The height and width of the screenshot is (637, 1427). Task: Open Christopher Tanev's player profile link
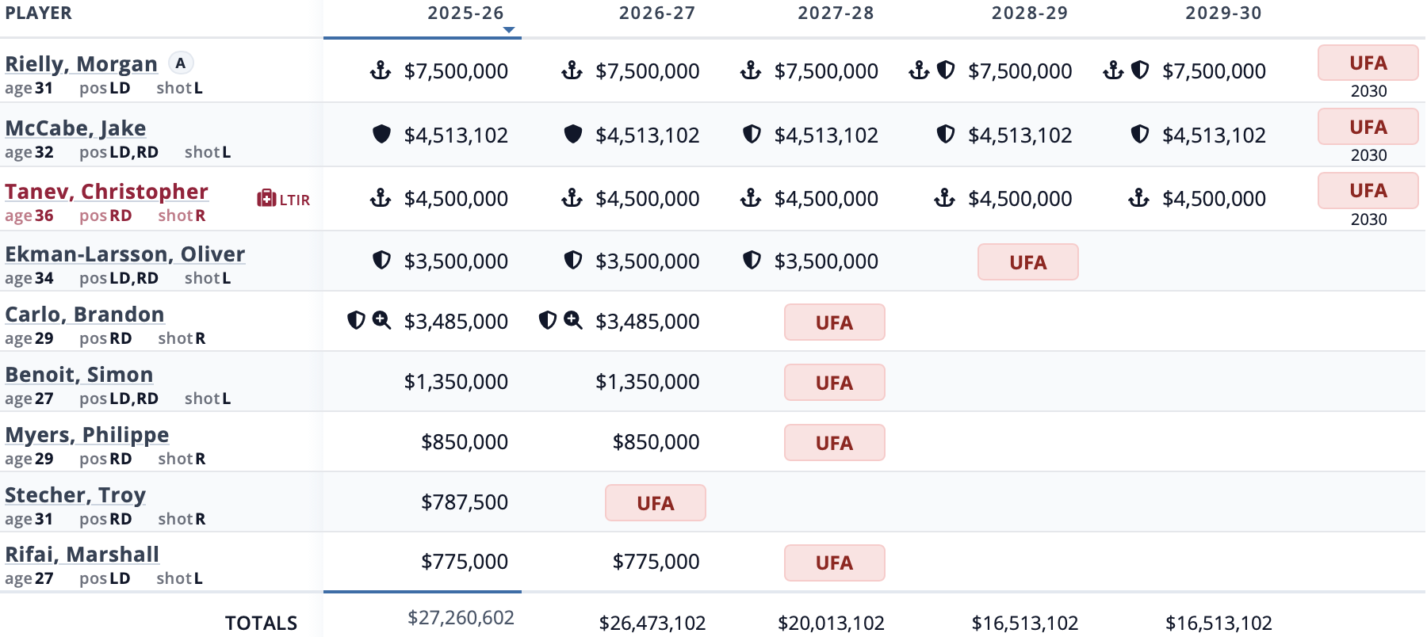(x=106, y=192)
